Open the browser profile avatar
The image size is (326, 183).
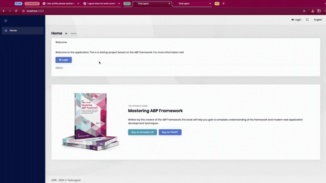(x=319, y=11)
